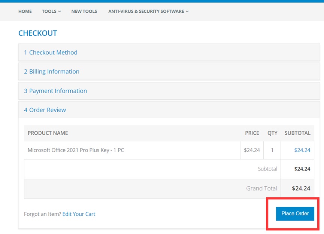Click the quantity value 1 in product row
The width and height of the screenshot is (324, 234).
(272, 150)
